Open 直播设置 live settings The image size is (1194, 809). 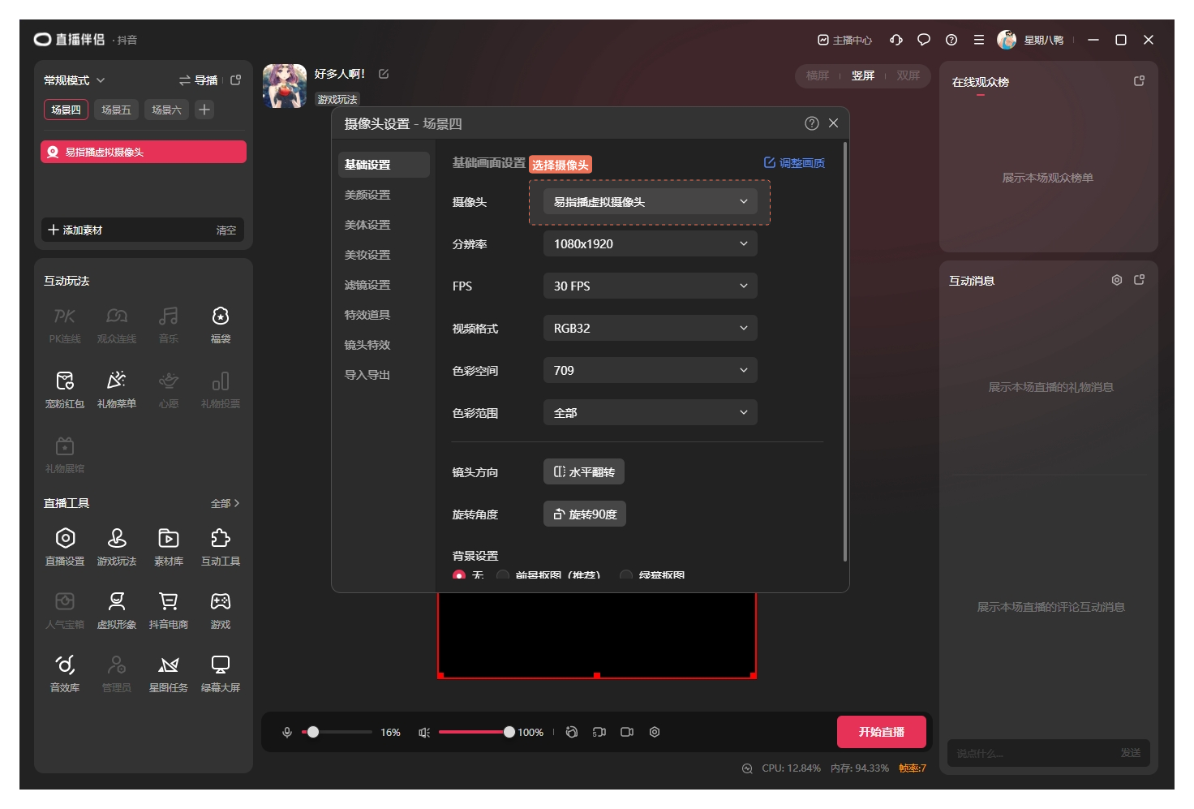tap(65, 547)
